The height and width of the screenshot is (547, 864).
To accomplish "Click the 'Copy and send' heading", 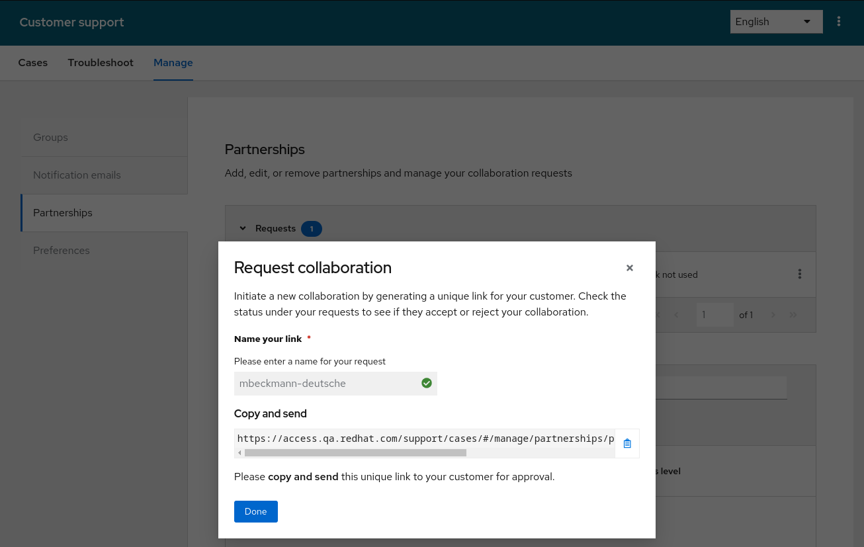I will (271, 413).
